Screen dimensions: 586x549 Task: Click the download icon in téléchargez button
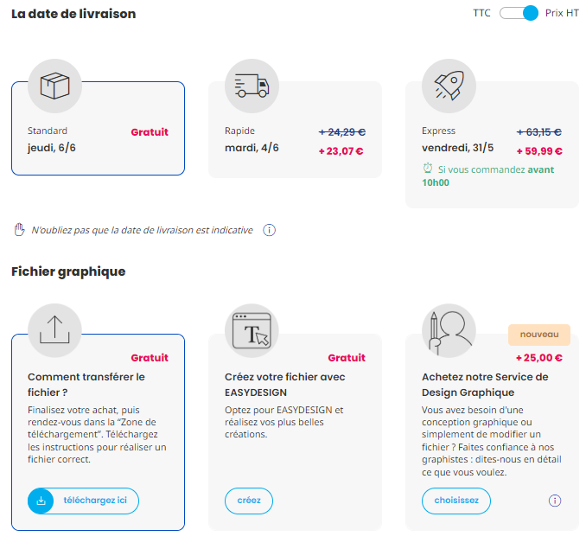pos(41,501)
